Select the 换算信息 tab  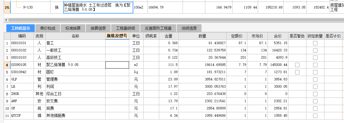pos(98,28)
